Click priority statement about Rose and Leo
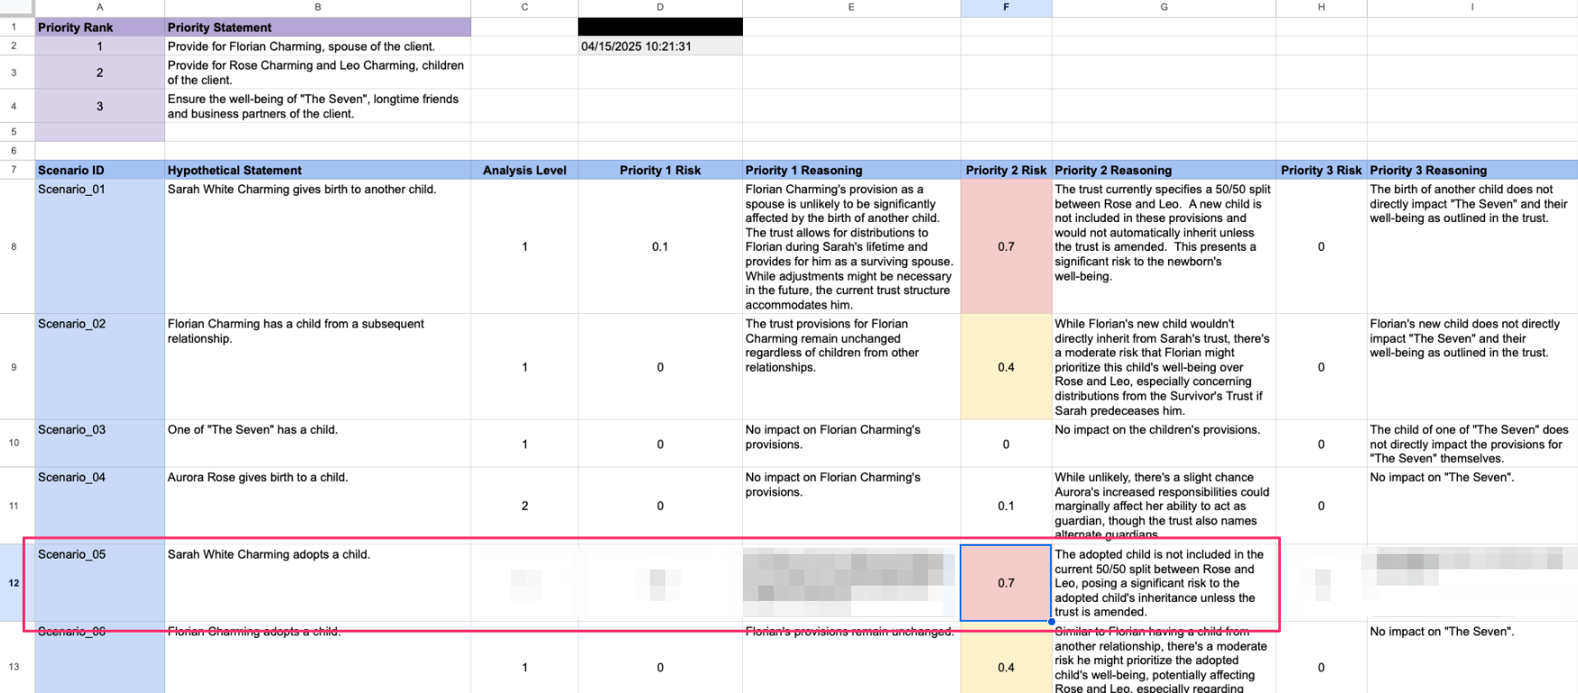The image size is (1578, 693). (x=318, y=72)
